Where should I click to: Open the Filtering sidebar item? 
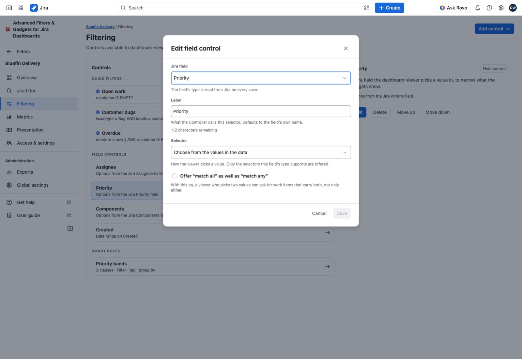coord(39,104)
